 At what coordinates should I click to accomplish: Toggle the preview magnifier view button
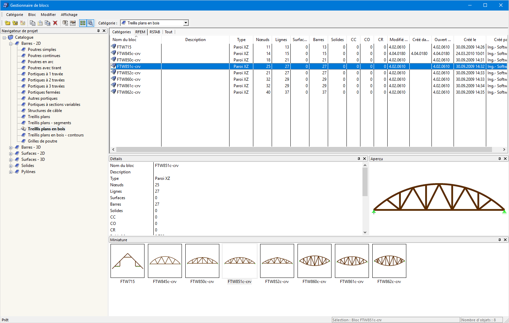coord(90,23)
